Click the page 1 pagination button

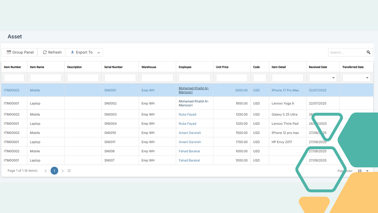54,171
